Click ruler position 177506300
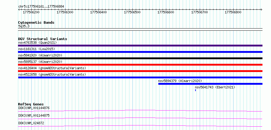The width and height of the screenshot is (271, 130). 65,12
